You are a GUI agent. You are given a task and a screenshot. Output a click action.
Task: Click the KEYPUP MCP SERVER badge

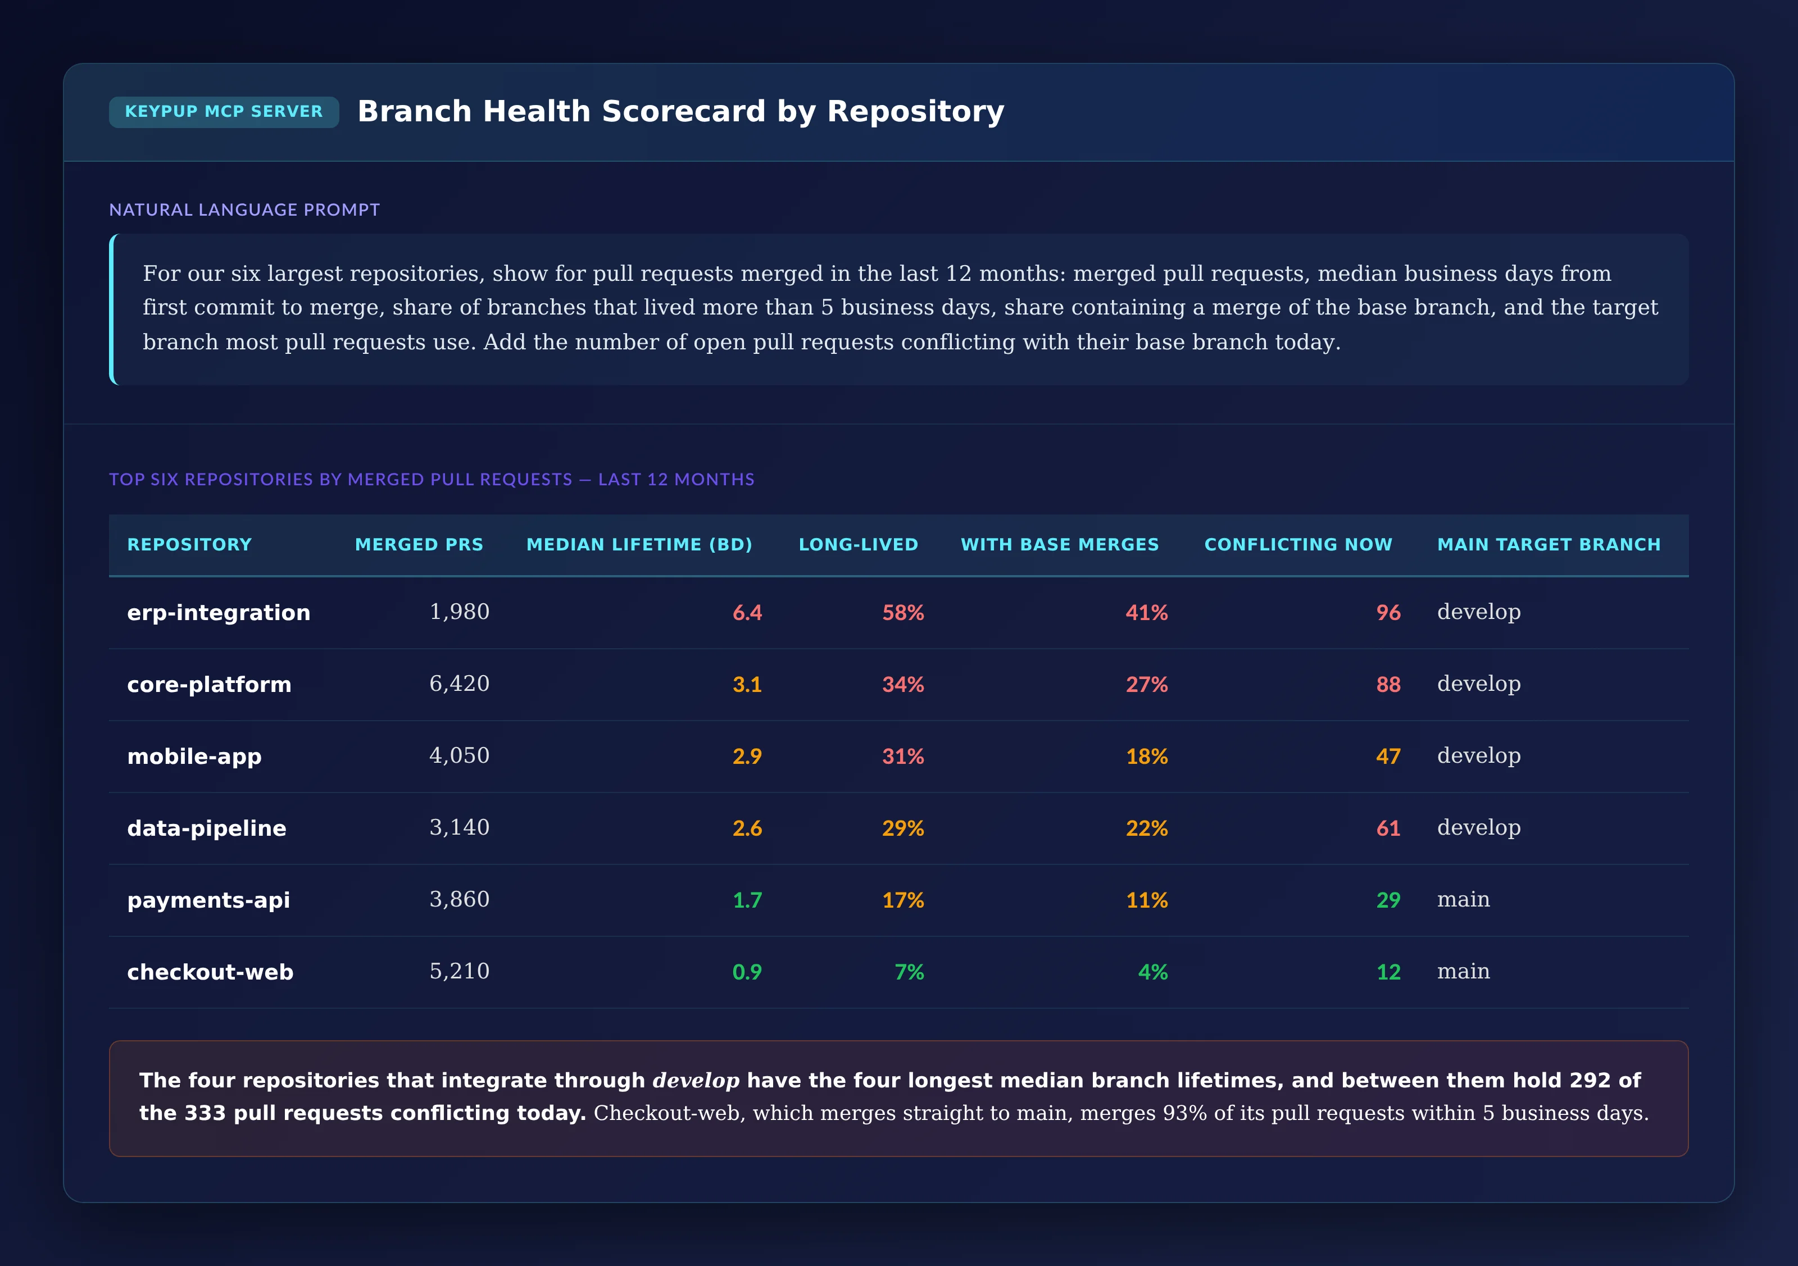[x=224, y=112]
